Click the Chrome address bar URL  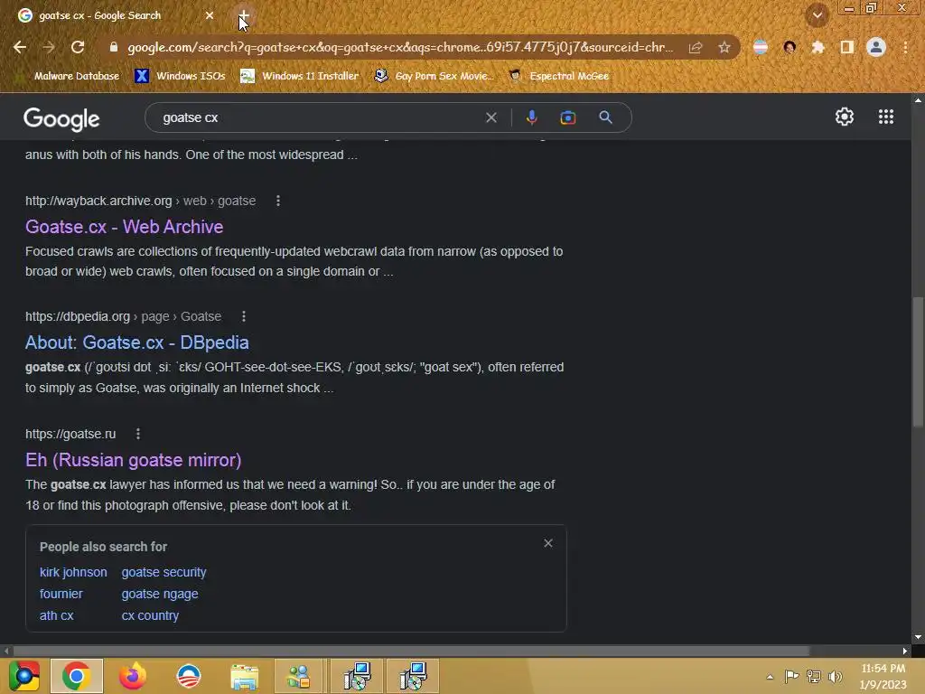(x=400, y=47)
